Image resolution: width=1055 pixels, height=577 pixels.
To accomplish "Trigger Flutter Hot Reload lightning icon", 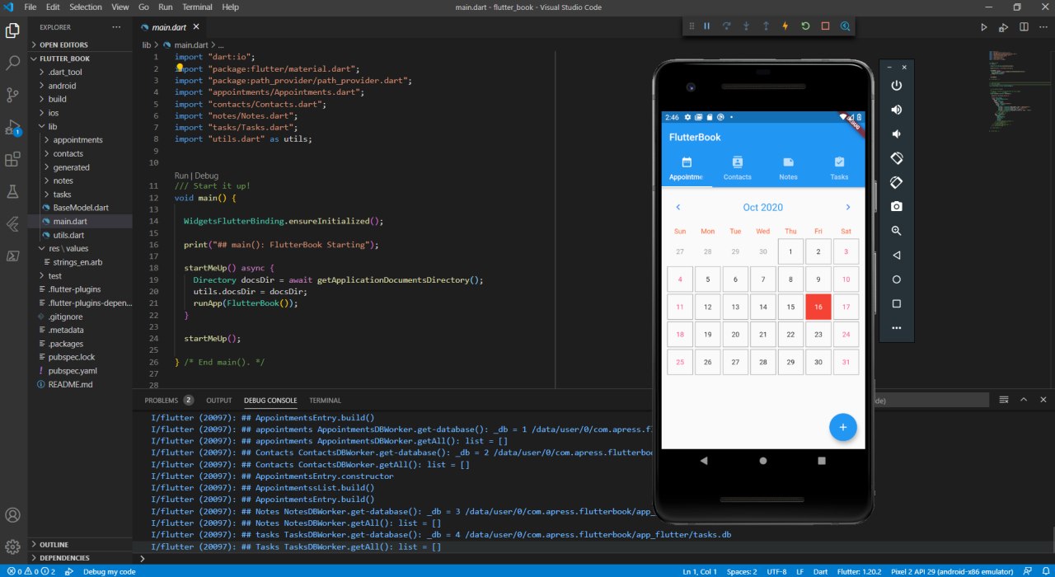I will pos(785,26).
